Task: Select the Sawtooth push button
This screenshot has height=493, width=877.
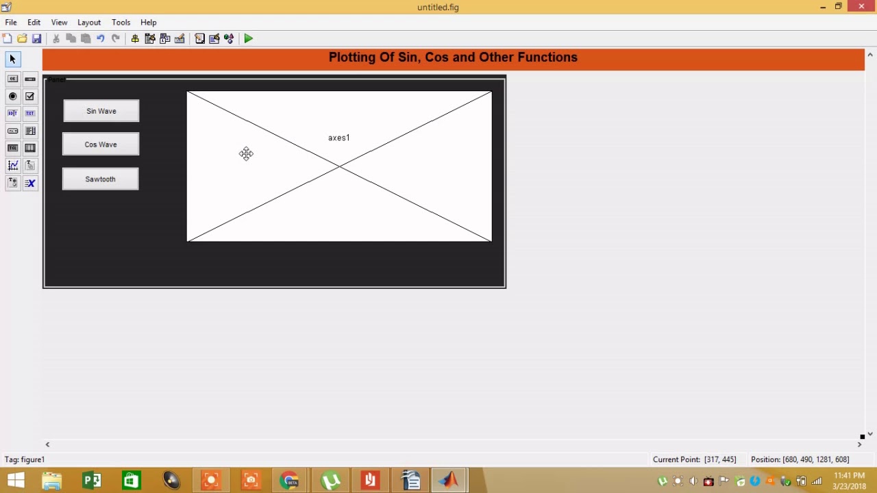Action: [x=100, y=179]
